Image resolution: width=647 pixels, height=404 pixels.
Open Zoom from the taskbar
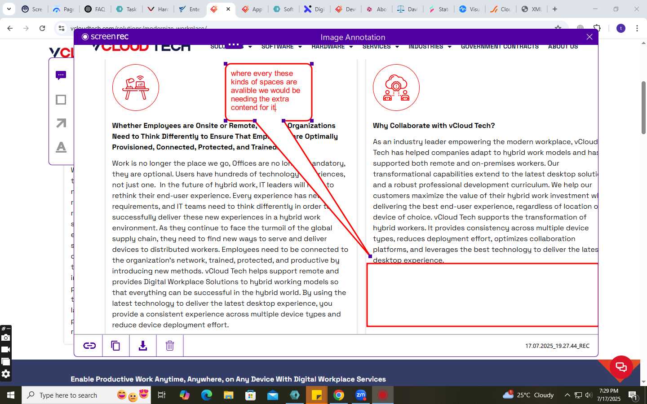(361, 395)
